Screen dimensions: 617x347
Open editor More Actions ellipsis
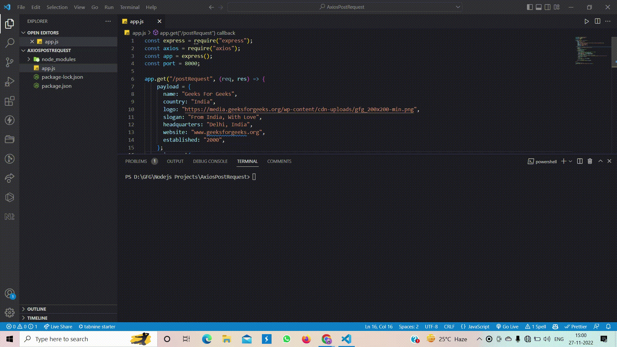[x=608, y=21]
